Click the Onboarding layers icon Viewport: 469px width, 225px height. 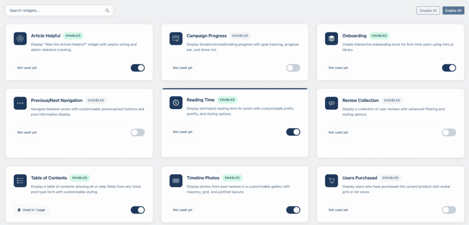coord(332,39)
